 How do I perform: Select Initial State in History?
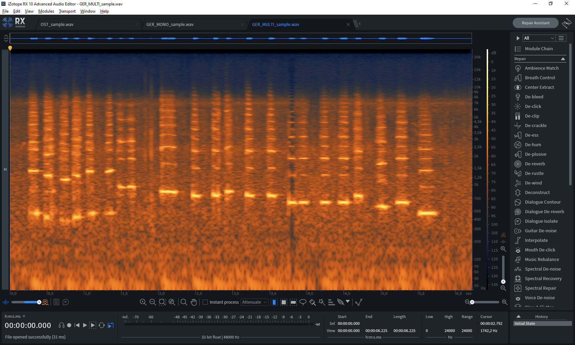(x=543, y=323)
